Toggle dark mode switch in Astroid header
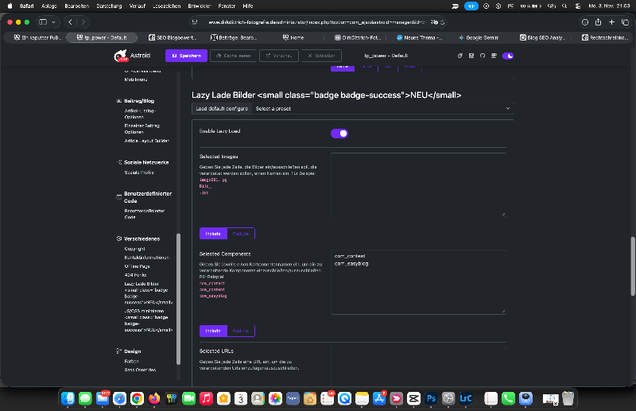636x411 pixels. click(x=508, y=56)
